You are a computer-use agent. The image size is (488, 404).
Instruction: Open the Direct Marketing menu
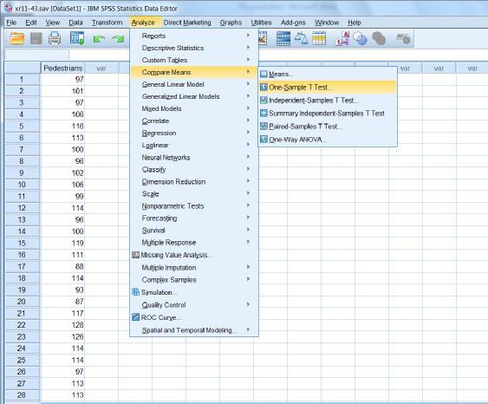(x=187, y=23)
